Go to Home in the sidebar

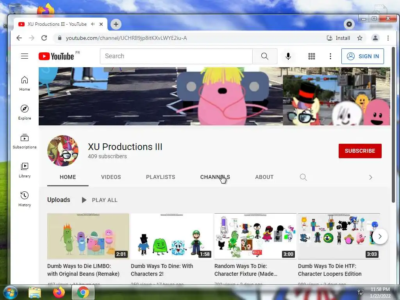point(25,84)
